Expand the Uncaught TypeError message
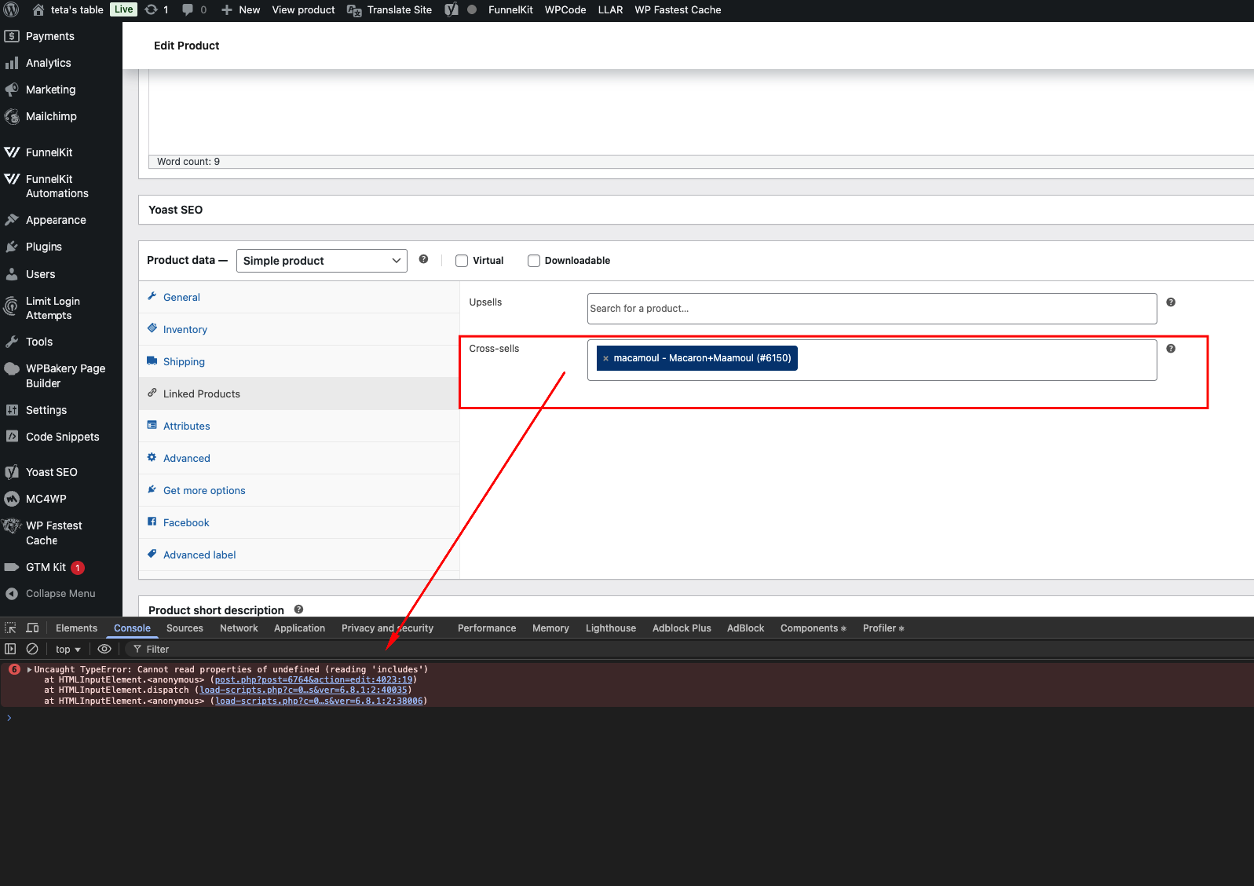Image resolution: width=1254 pixels, height=886 pixels. point(30,670)
